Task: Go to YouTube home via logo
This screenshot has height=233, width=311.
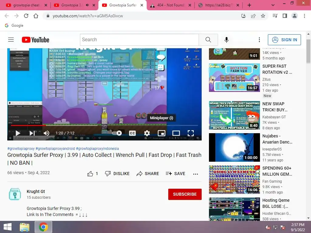Action: pyautogui.click(x=36, y=40)
